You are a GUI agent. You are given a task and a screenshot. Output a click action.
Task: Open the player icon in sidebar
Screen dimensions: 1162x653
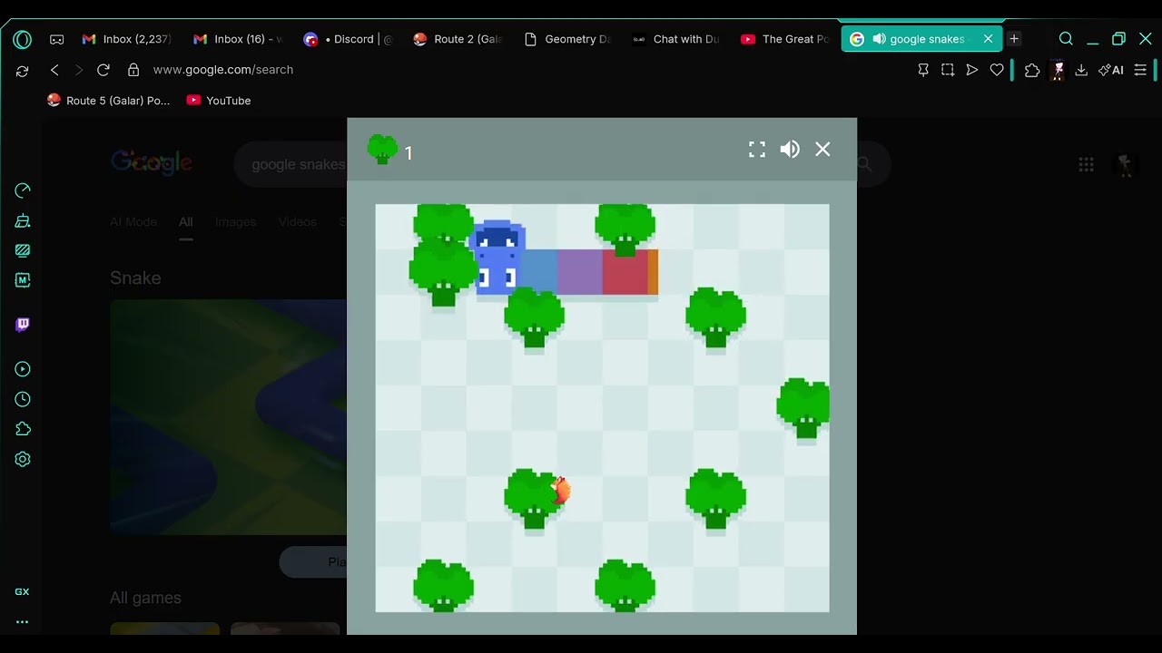pyautogui.click(x=23, y=369)
